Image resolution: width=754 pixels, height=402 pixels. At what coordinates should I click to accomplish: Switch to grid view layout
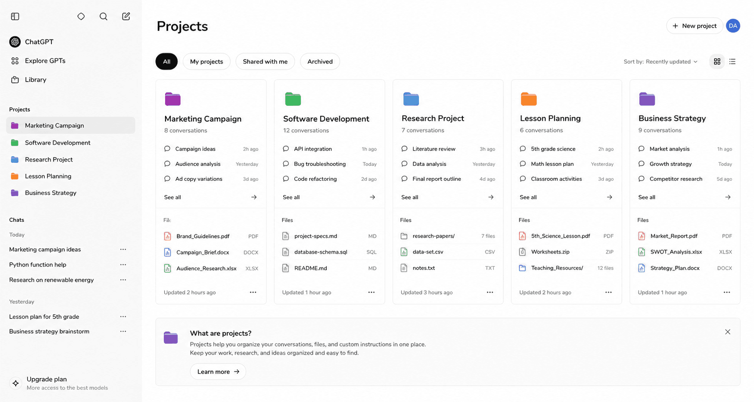717,61
